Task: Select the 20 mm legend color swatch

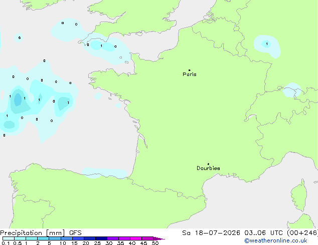Action: 89,238
